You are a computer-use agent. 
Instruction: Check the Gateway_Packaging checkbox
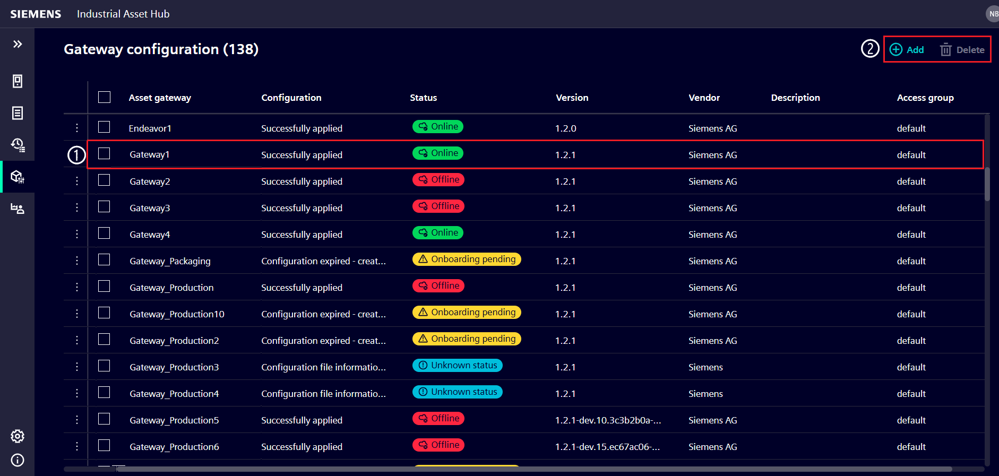pos(105,260)
